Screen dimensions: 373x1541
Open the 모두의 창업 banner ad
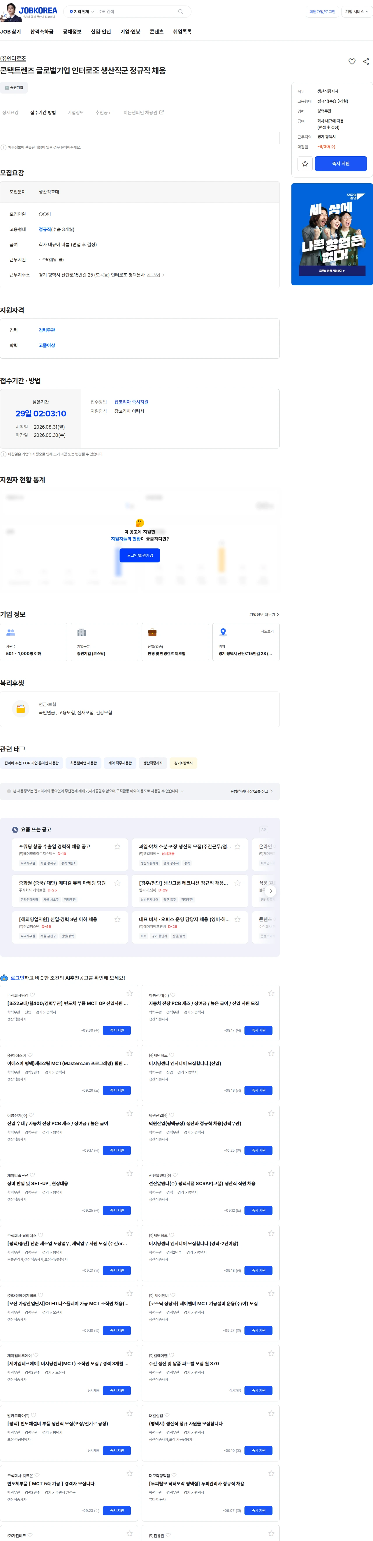point(332,234)
